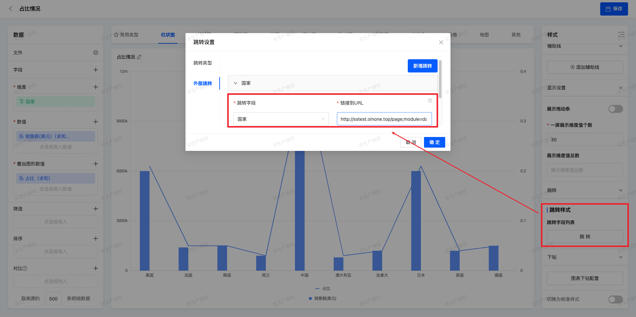Add a new field with 字段 plus icon
The image size is (636, 317).
96,70
